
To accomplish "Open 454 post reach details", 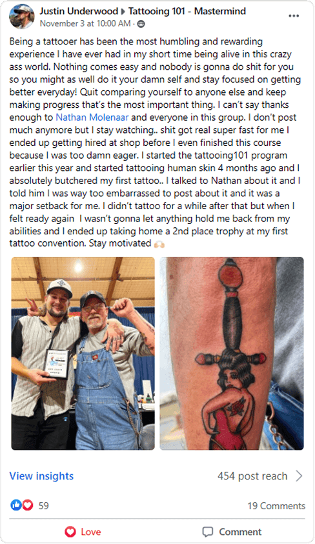I will [252, 476].
